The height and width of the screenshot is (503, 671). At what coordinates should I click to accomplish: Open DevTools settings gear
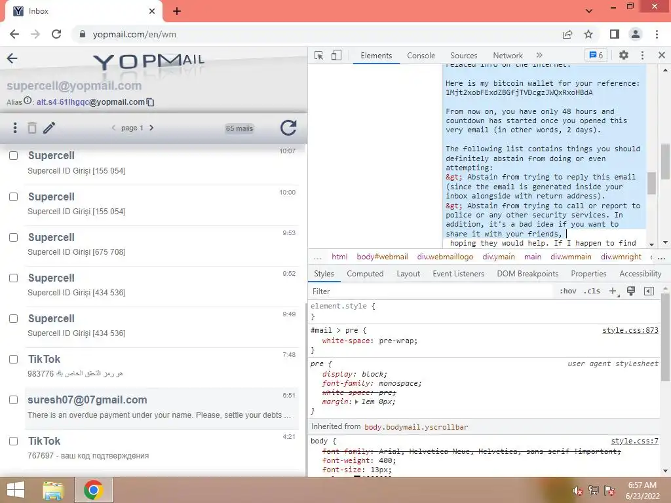(624, 55)
